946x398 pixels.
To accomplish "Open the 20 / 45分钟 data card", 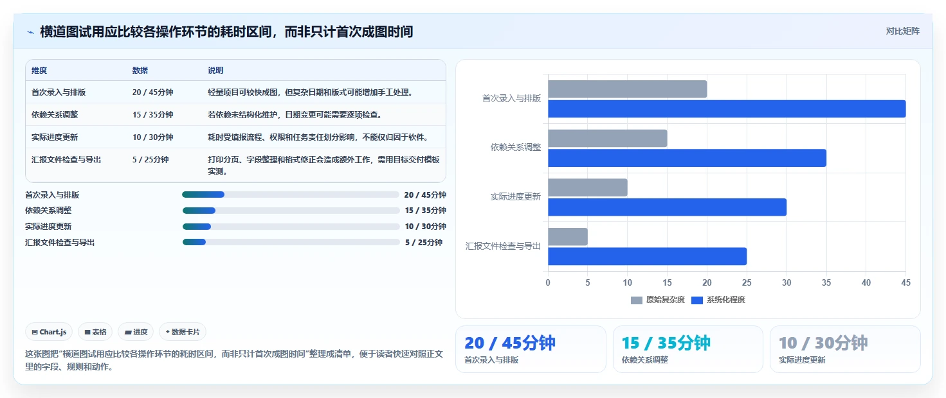I will click(531, 349).
